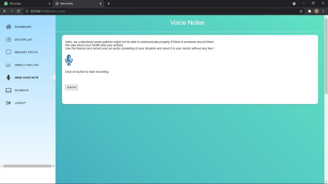Open the Chrome profile avatar
Viewport: 328px width, 184px height.
[316, 11]
